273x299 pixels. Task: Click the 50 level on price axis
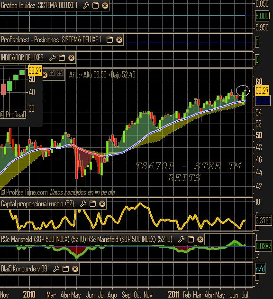(x=259, y=135)
